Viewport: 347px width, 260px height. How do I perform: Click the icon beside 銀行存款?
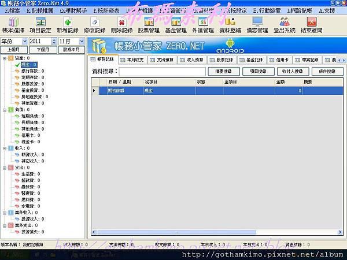click(x=17, y=71)
